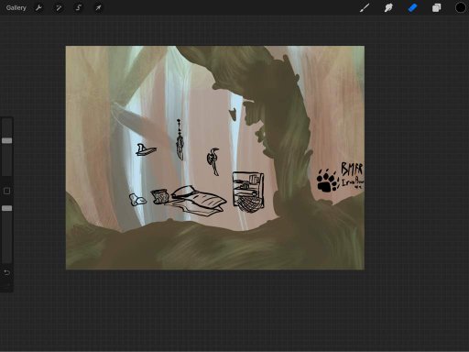Activate the Transform arrow tool
469x352 pixels.
point(98,7)
